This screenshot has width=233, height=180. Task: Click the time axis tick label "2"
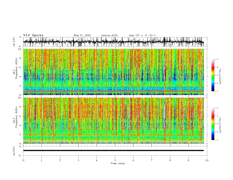point(60,160)
